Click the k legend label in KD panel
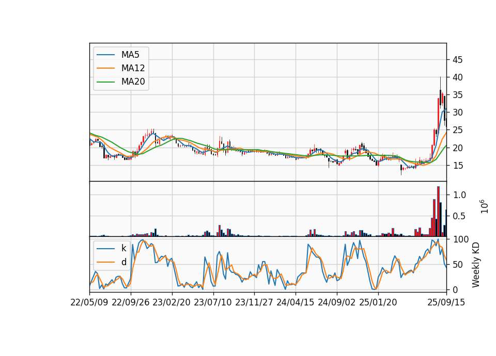The width and height of the screenshot is (496, 356). (123, 248)
